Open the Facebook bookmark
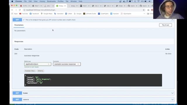 [34, 14]
